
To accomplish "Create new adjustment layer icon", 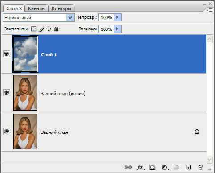I will click(165, 167).
